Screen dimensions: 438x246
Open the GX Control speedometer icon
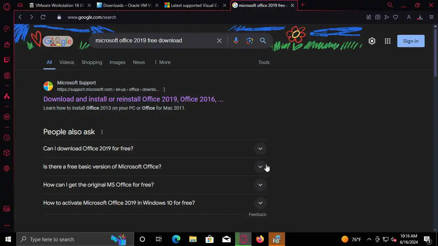click(x=7, y=29)
